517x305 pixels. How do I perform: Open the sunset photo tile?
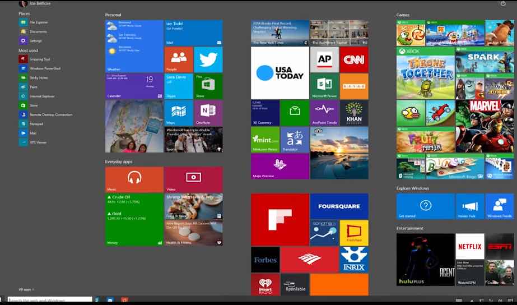tap(339, 153)
